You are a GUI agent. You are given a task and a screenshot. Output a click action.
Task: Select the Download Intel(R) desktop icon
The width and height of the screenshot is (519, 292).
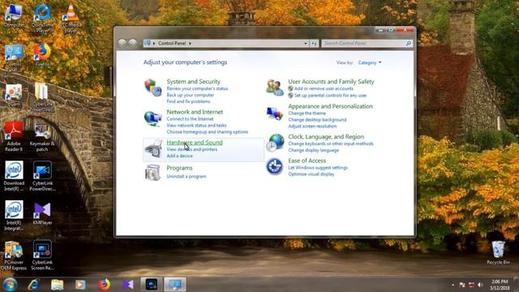click(x=14, y=176)
